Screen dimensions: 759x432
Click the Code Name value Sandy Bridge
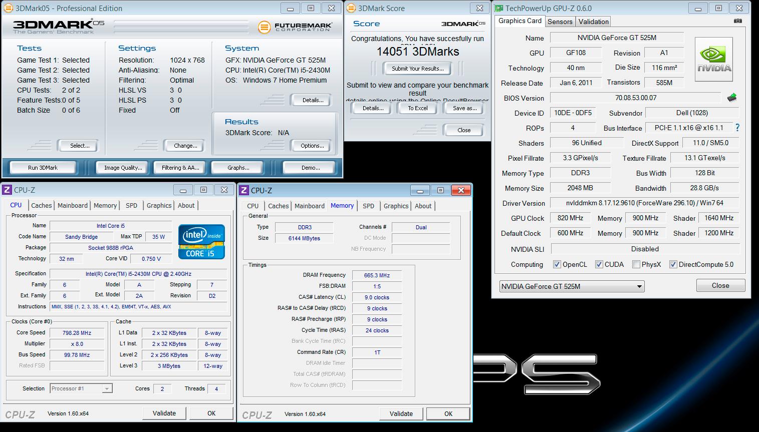pyautogui.click(x=81, y=237)
